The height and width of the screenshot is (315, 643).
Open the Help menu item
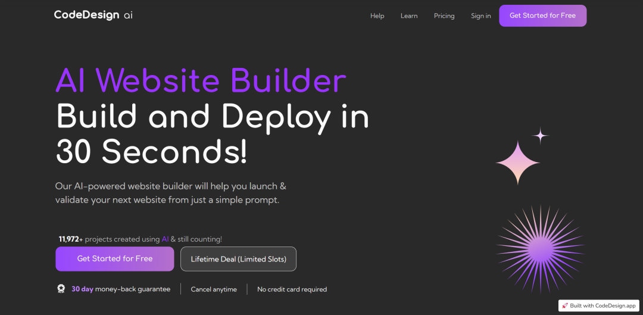tap(377, 16)
